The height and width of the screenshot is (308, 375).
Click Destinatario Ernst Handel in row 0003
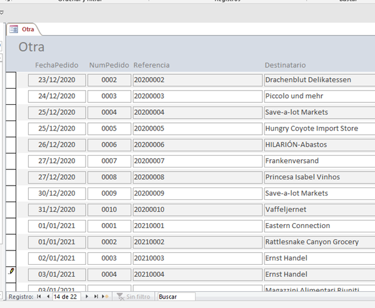(x=319, y=258)
